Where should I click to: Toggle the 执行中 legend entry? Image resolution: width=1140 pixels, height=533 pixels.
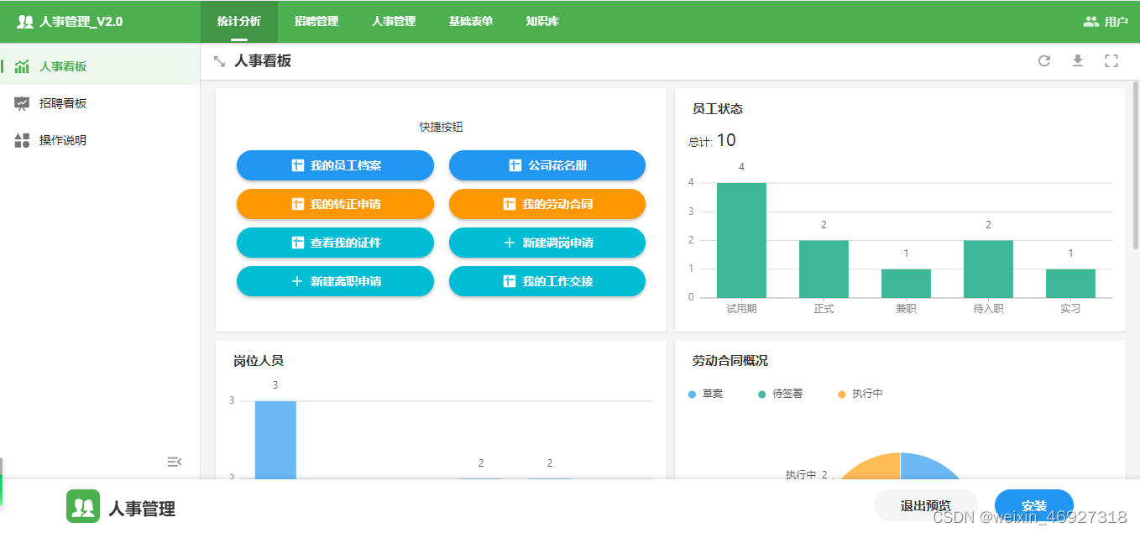[x=860, y=394]
